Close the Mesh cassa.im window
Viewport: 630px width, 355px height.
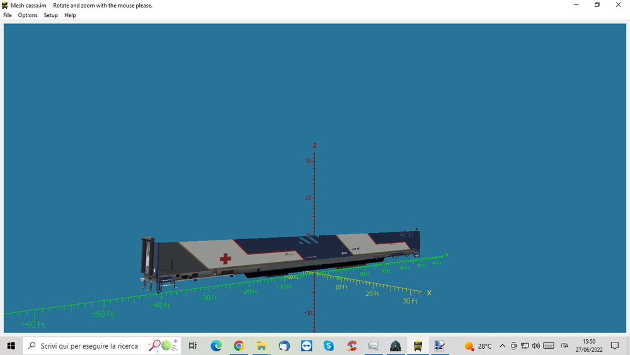point(619,5)
